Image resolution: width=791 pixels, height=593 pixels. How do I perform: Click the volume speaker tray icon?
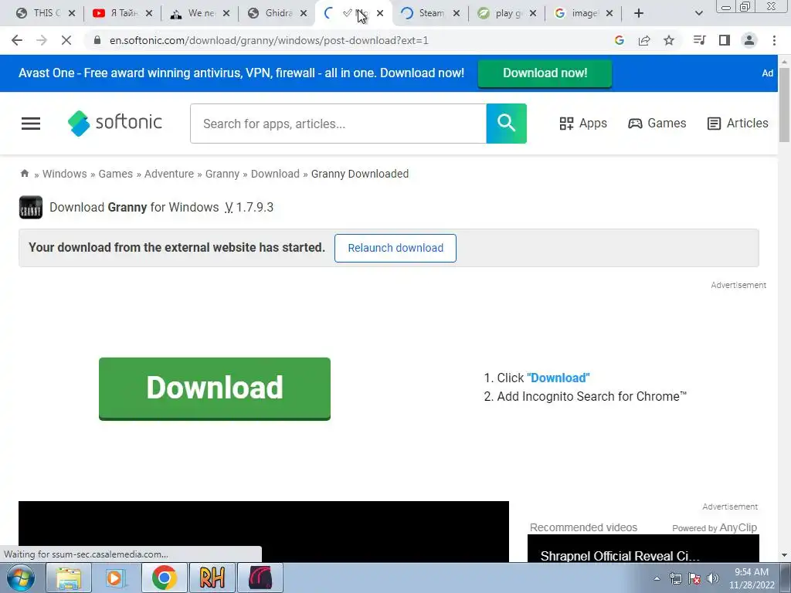tap(712, 578)
